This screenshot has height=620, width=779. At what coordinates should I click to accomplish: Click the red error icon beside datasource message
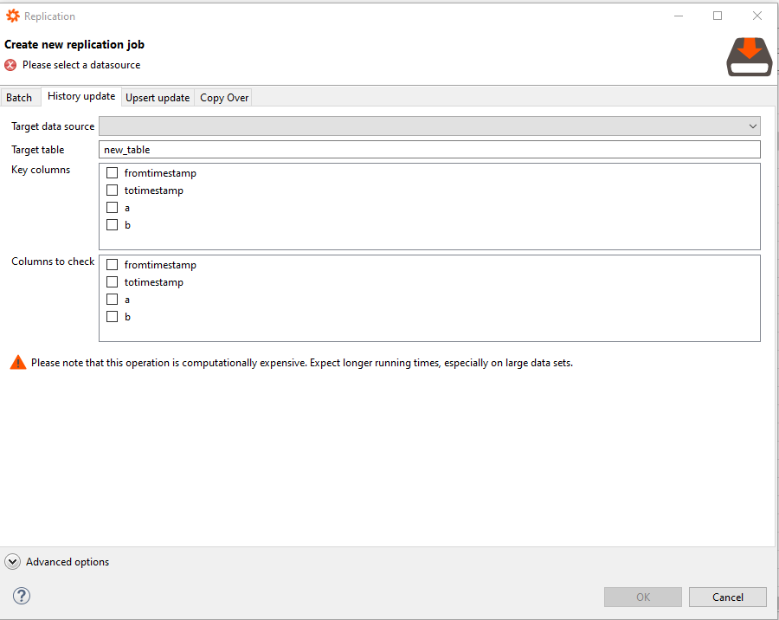(x=11, y=65)
